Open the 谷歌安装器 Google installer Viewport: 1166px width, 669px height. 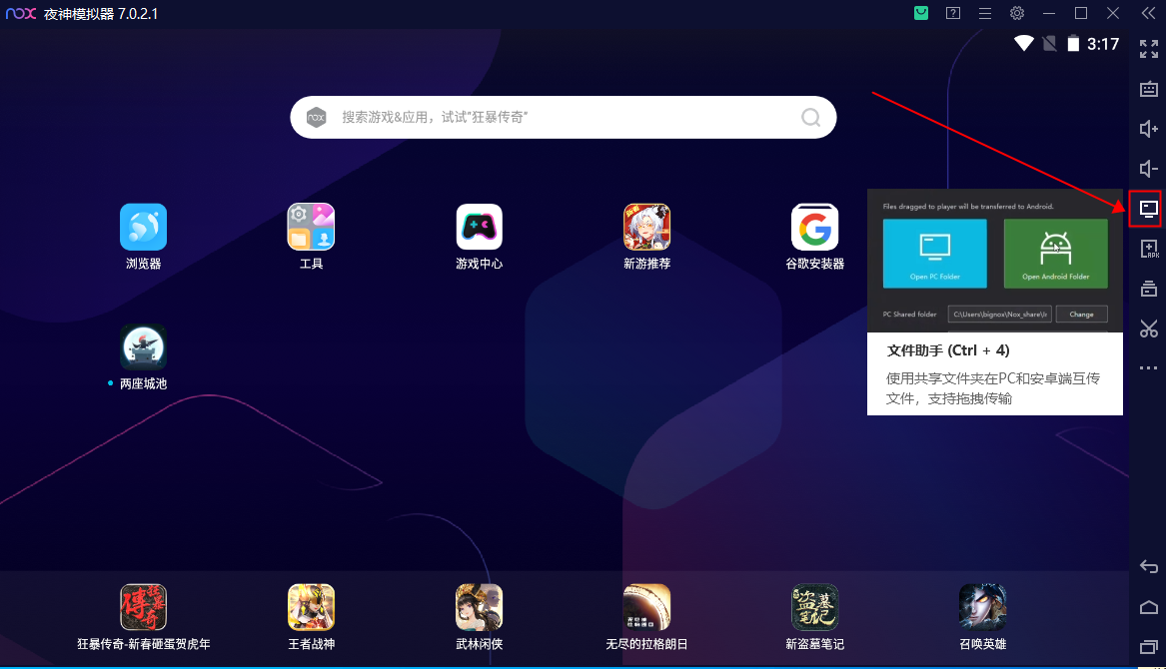[x=814, y=227]
